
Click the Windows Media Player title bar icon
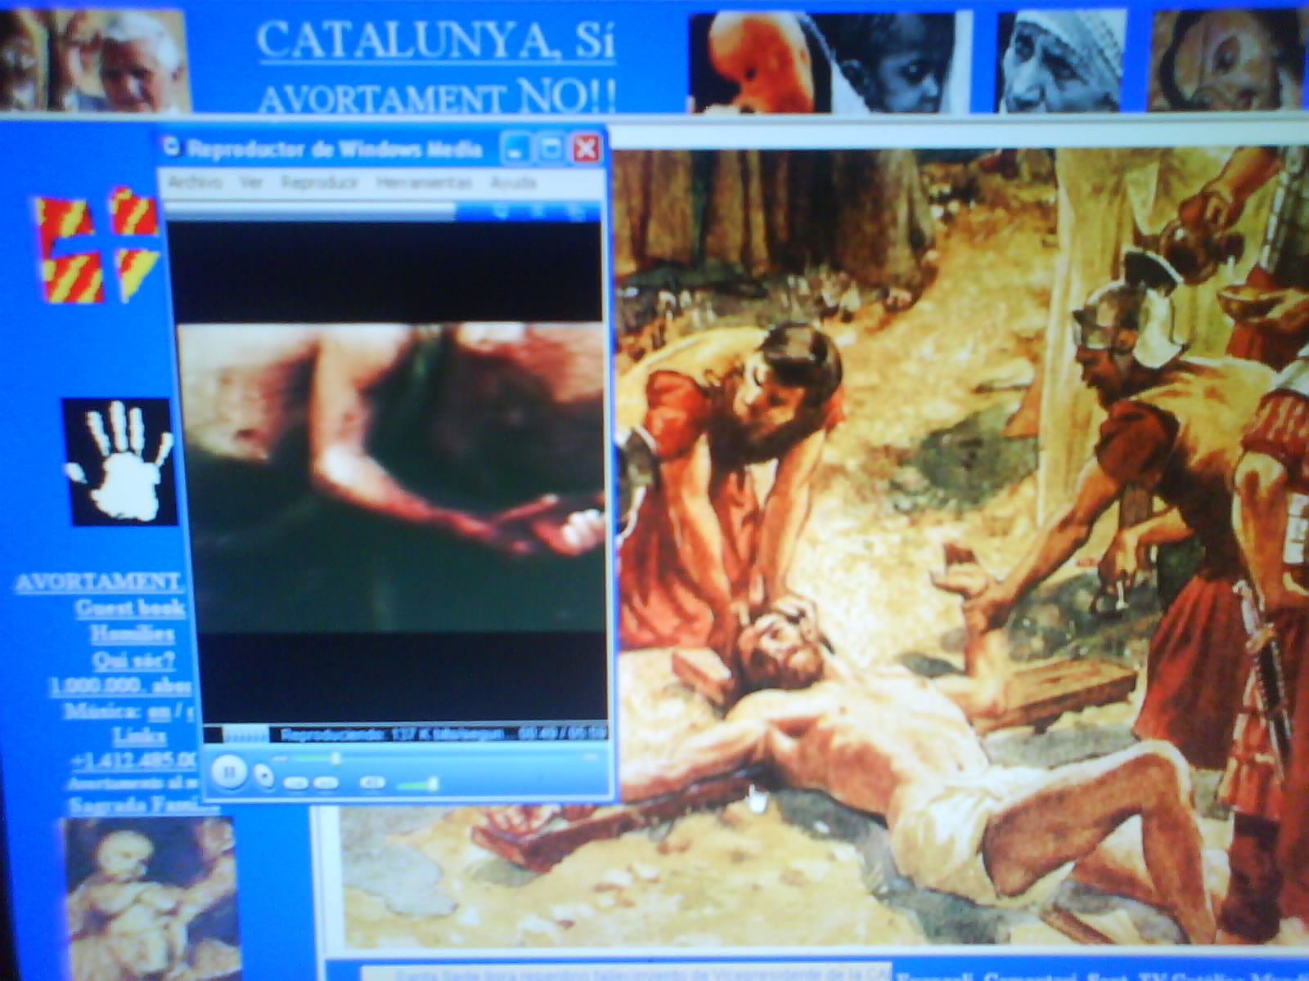(171, 147)
